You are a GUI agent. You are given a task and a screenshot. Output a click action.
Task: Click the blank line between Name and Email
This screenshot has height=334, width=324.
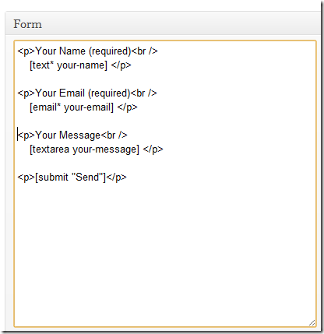(165, 79)
